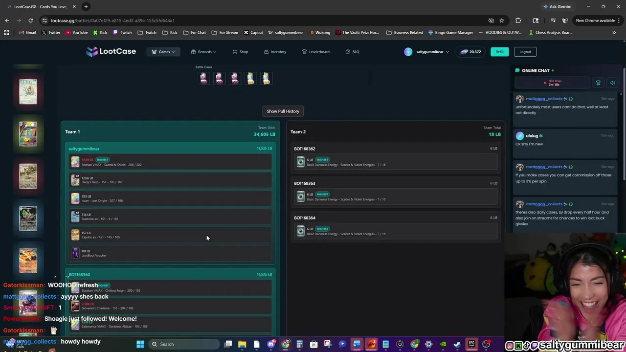
Task: Click Snorlax VMAX pull row
Action: 170,162
